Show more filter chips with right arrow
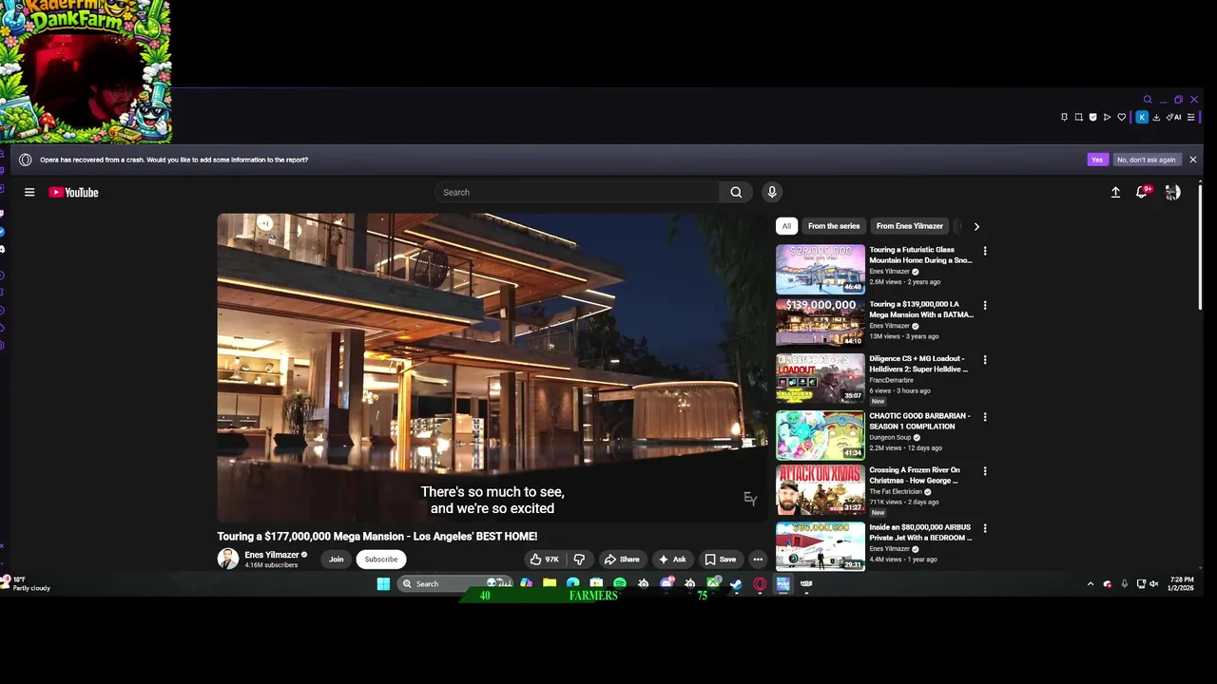This screenshot has width=1217, height=684. click(976, 226)
